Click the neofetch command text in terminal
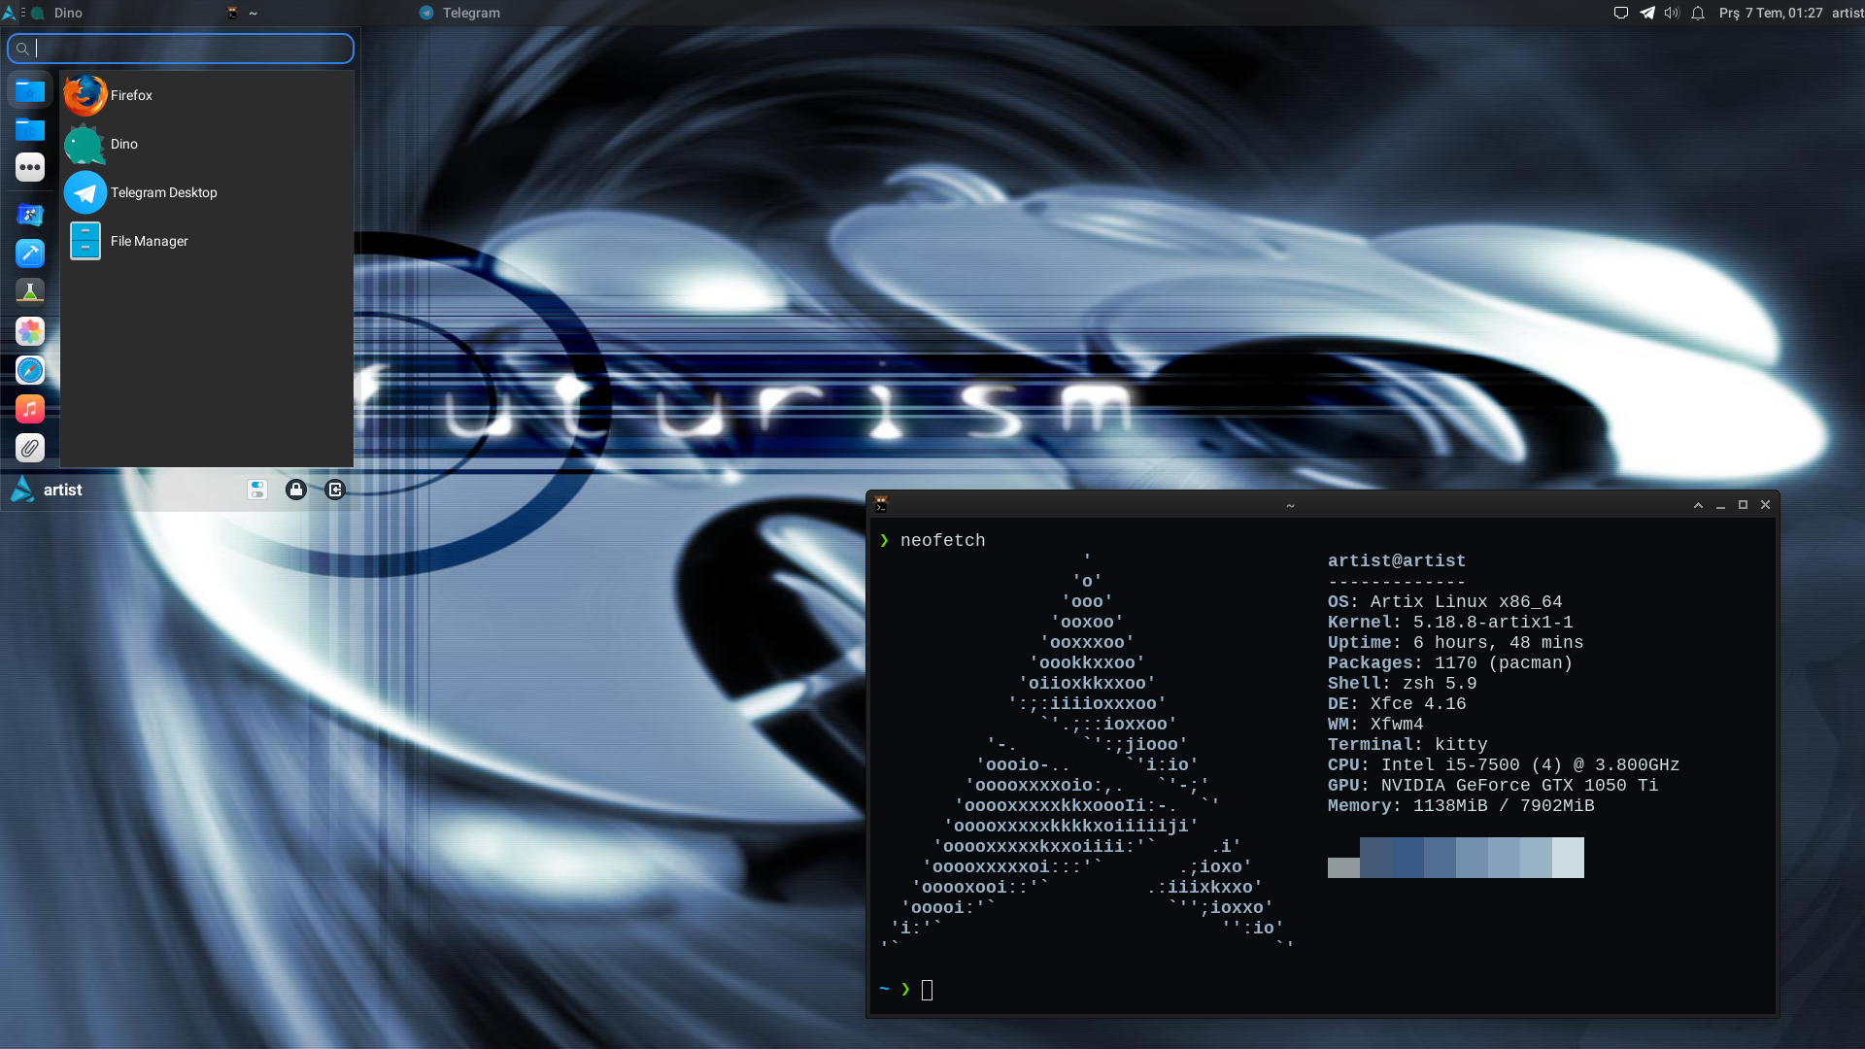The height and width of the screenshot is (1049, 1865). (942, 540)
